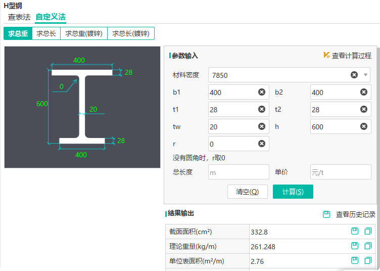Clear the r field value
This screenshot has width=380, height=271.
[261, 144]
